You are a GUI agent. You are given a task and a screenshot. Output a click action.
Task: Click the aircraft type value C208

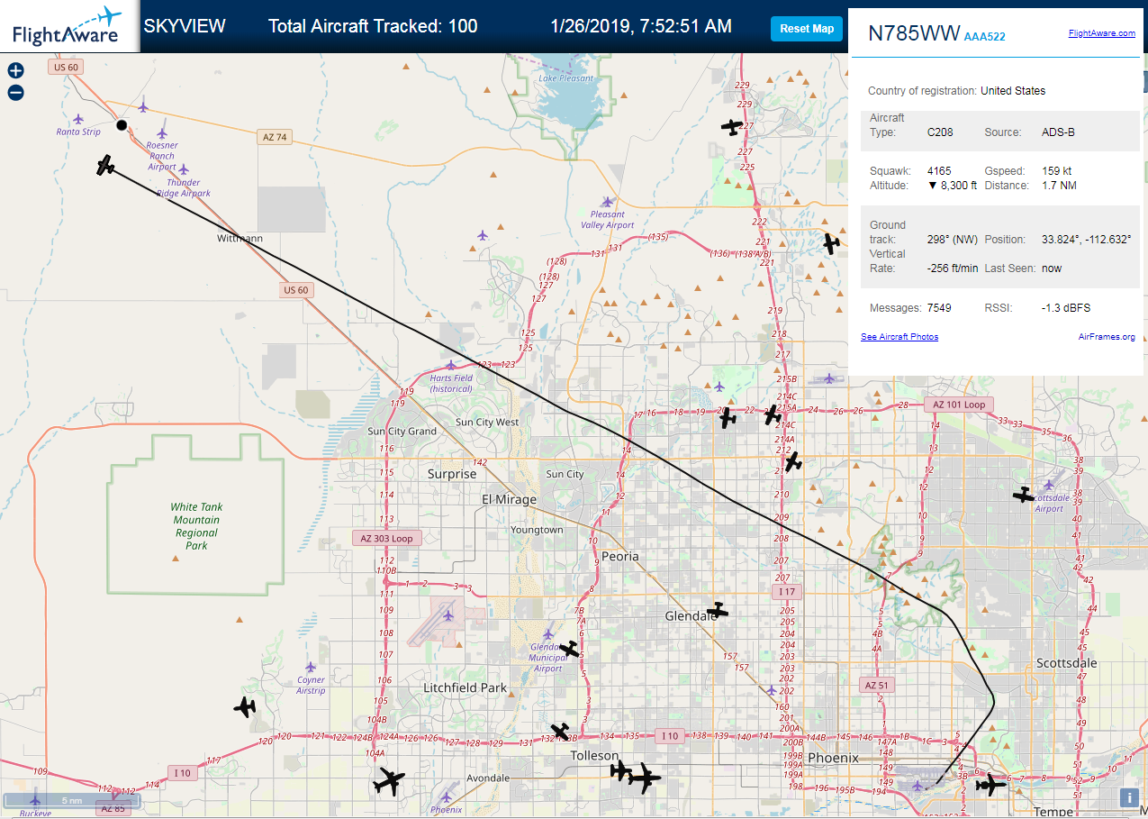pyautogui.click(x=940, y=132)
